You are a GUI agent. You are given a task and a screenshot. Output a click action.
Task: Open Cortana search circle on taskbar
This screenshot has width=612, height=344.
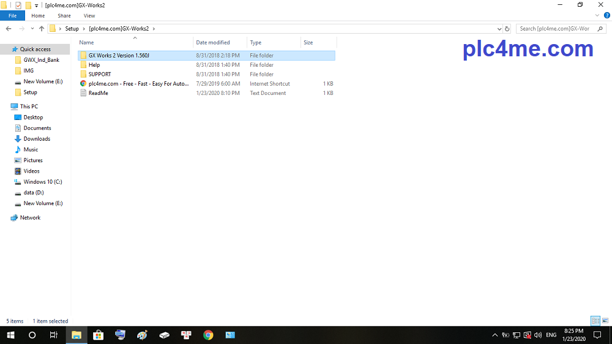[32, 335]
